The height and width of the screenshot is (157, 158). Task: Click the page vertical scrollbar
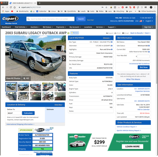(x=157, y=49)
